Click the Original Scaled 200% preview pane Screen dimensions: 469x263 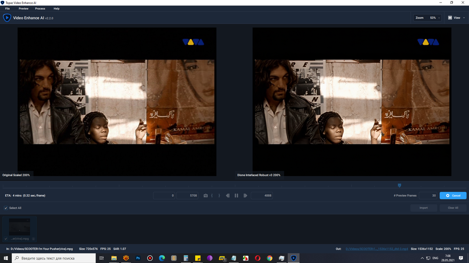[x=117, y=102]
